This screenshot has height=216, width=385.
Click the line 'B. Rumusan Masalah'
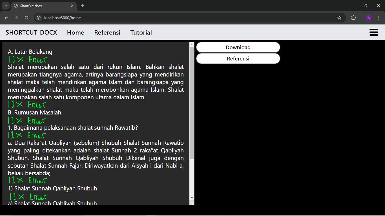pos(34,112)
